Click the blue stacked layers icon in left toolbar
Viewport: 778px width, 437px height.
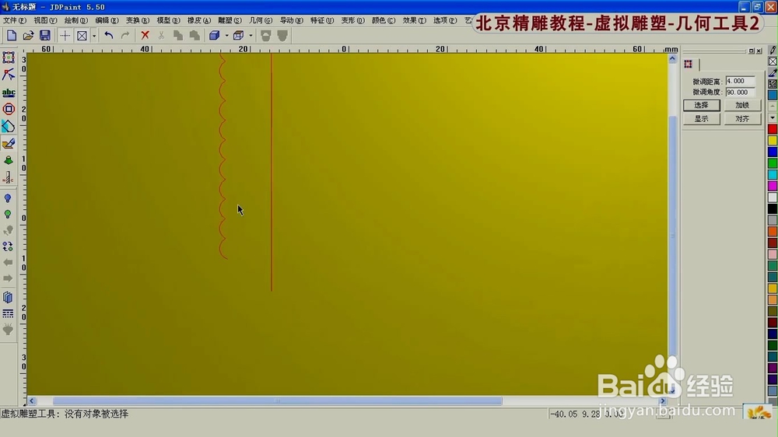click(8, 297)
